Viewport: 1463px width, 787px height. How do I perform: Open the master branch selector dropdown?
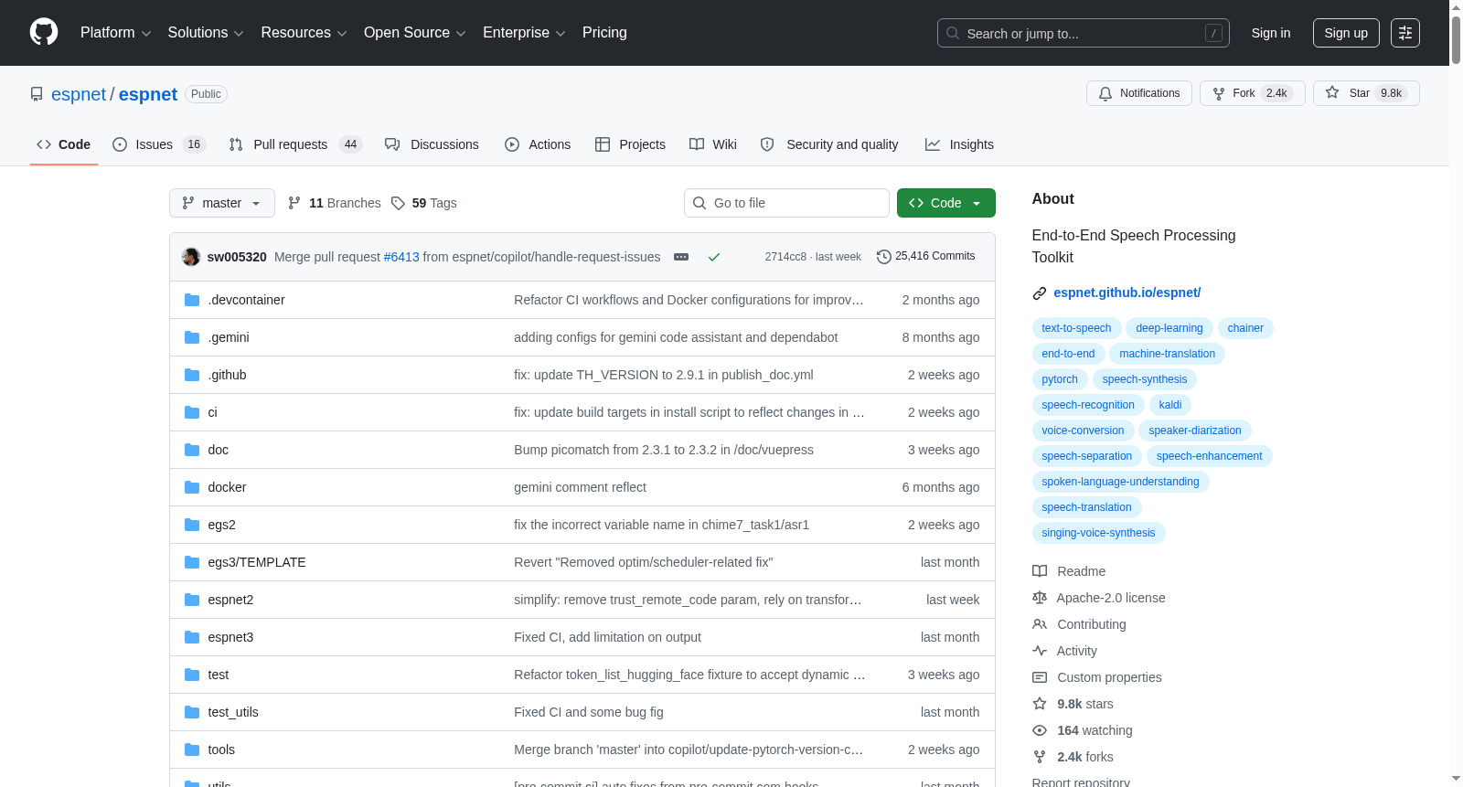pos(222,203)
